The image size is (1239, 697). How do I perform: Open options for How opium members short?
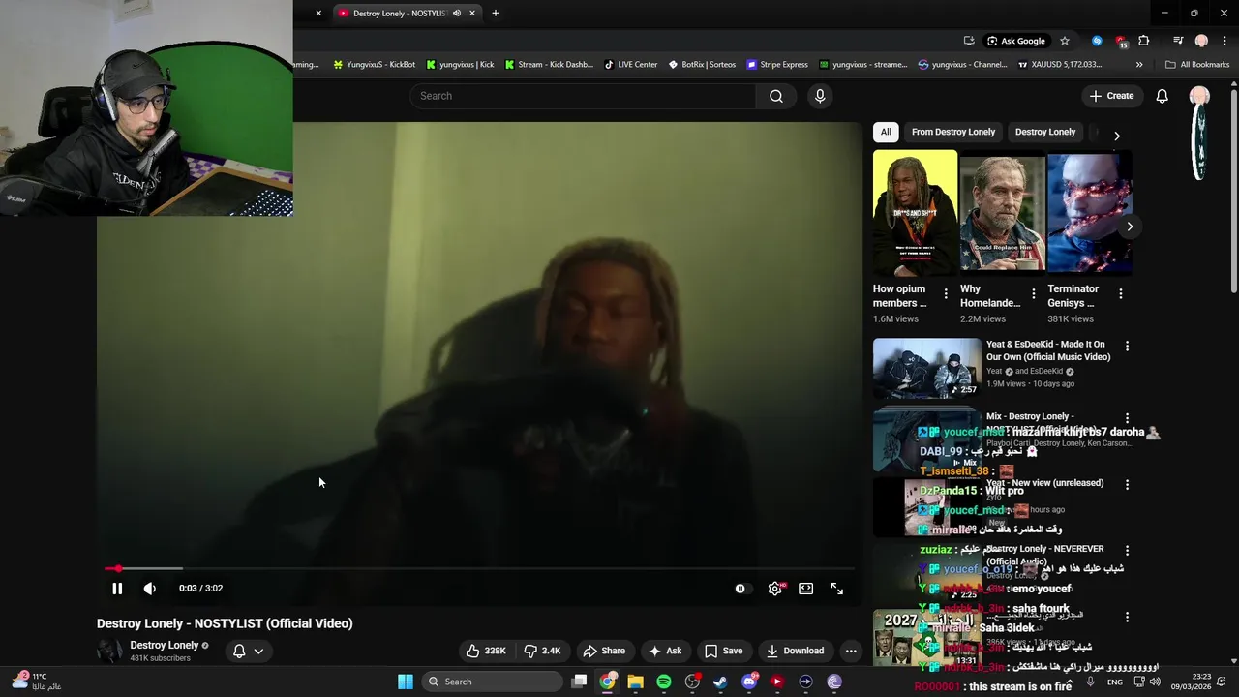pyautogui.click(x=947, y=293)
